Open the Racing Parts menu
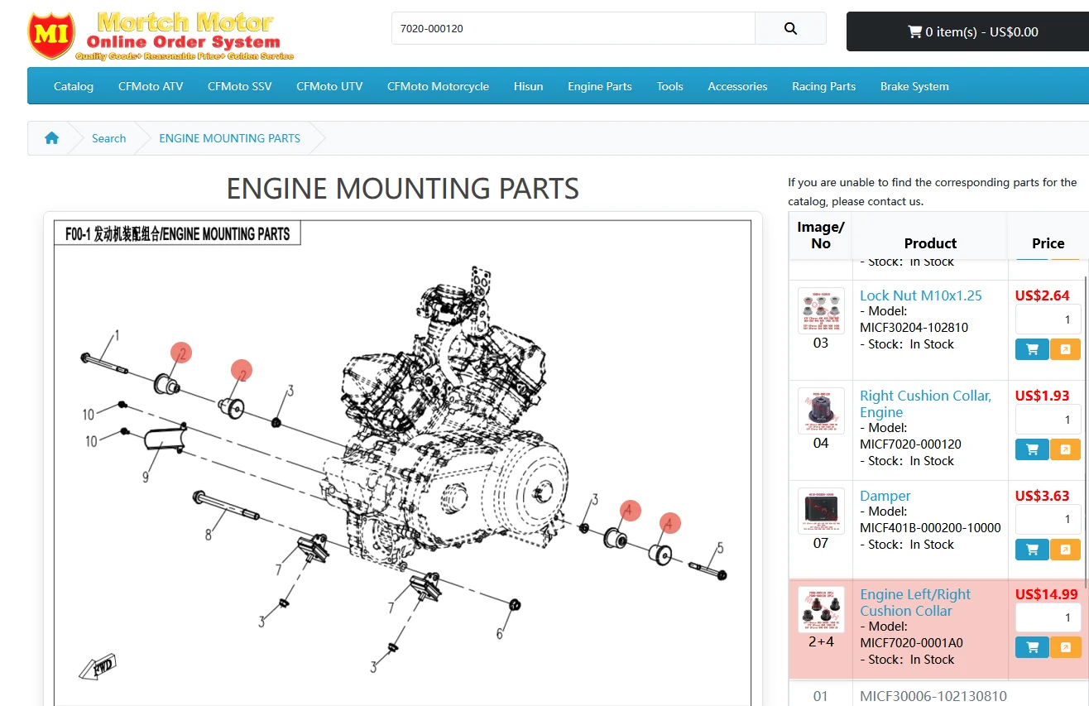This screenshot has height=706, width=1089. pos(823,86)
